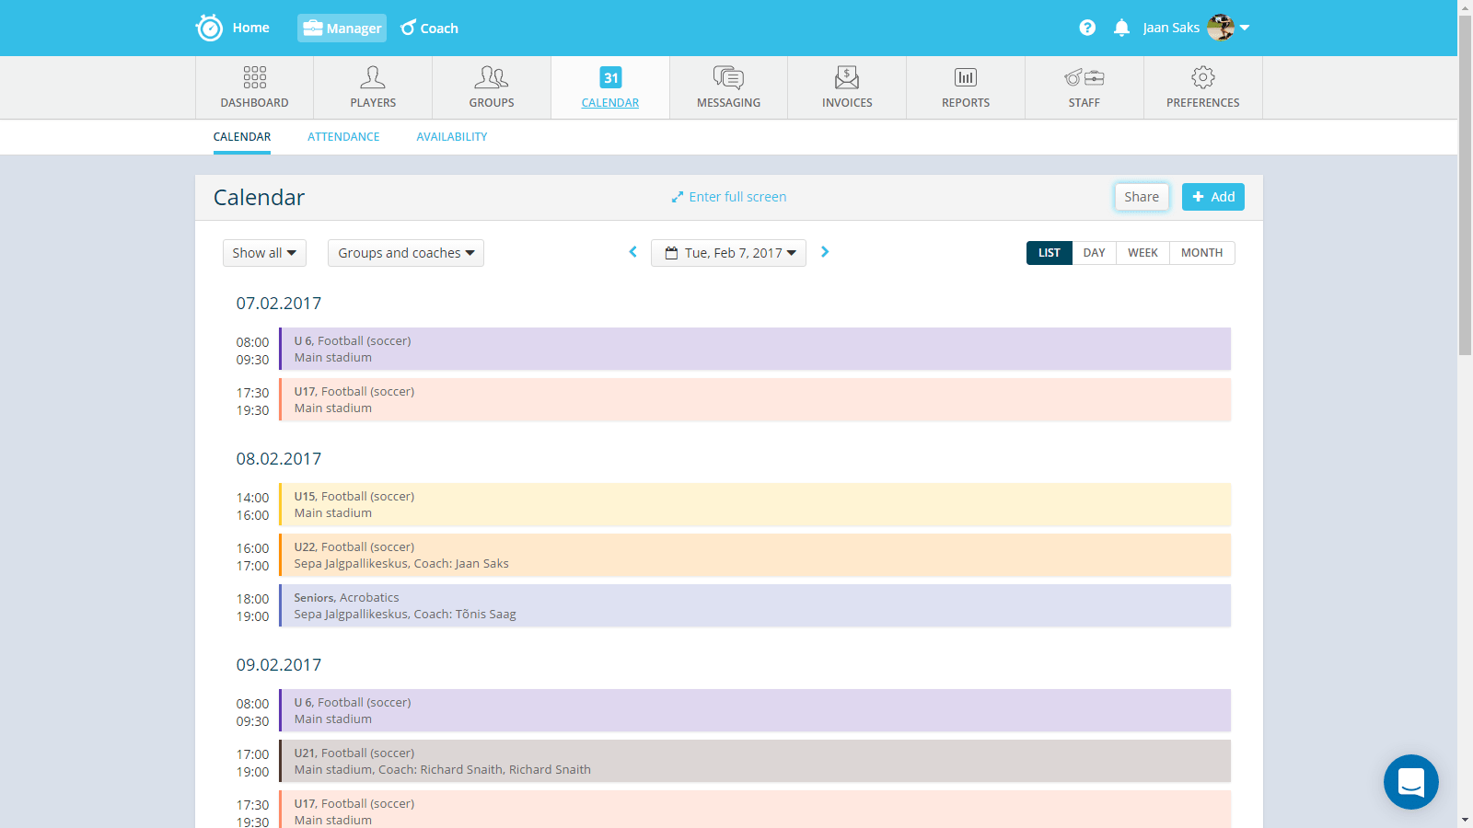
Task: Open the Dashboard grid icon
Action: (x=254, y=77)
